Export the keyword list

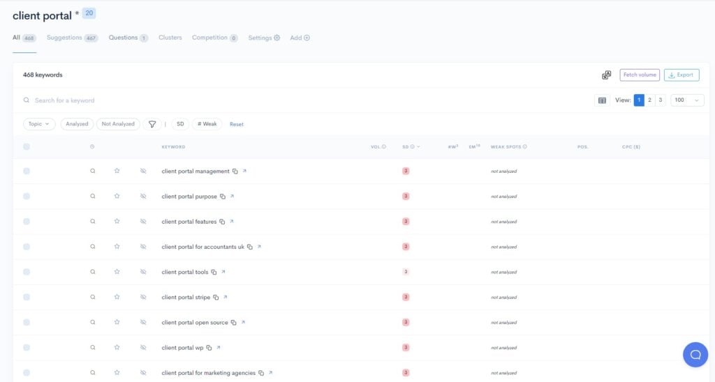tap(681, 75)
